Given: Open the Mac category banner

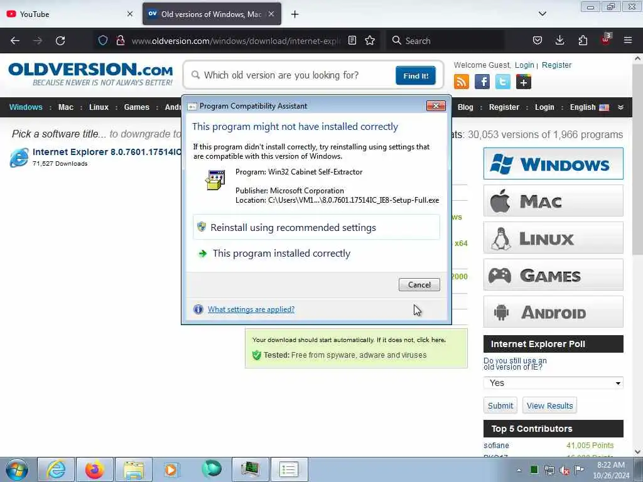Looking at the screenshot, I should [553, 201].
